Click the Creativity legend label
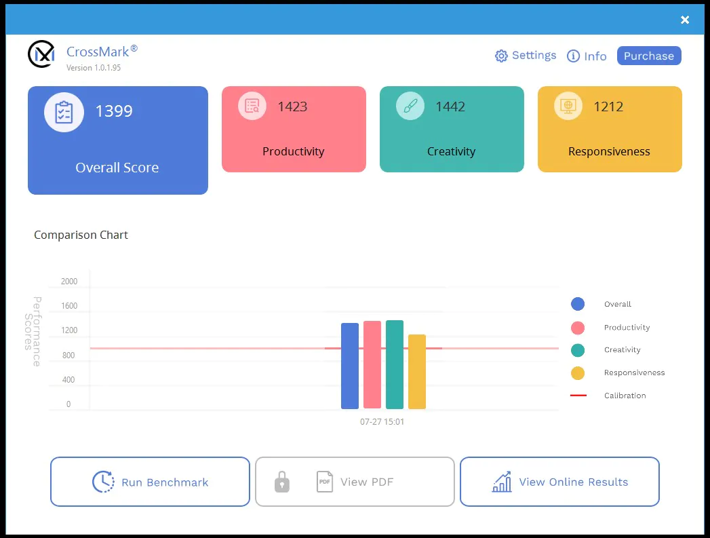The width and height of the screenshot is (710, 538). click(x=623, y=350)
